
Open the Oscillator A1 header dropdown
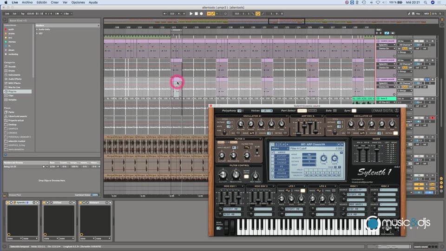coord(287,116)
